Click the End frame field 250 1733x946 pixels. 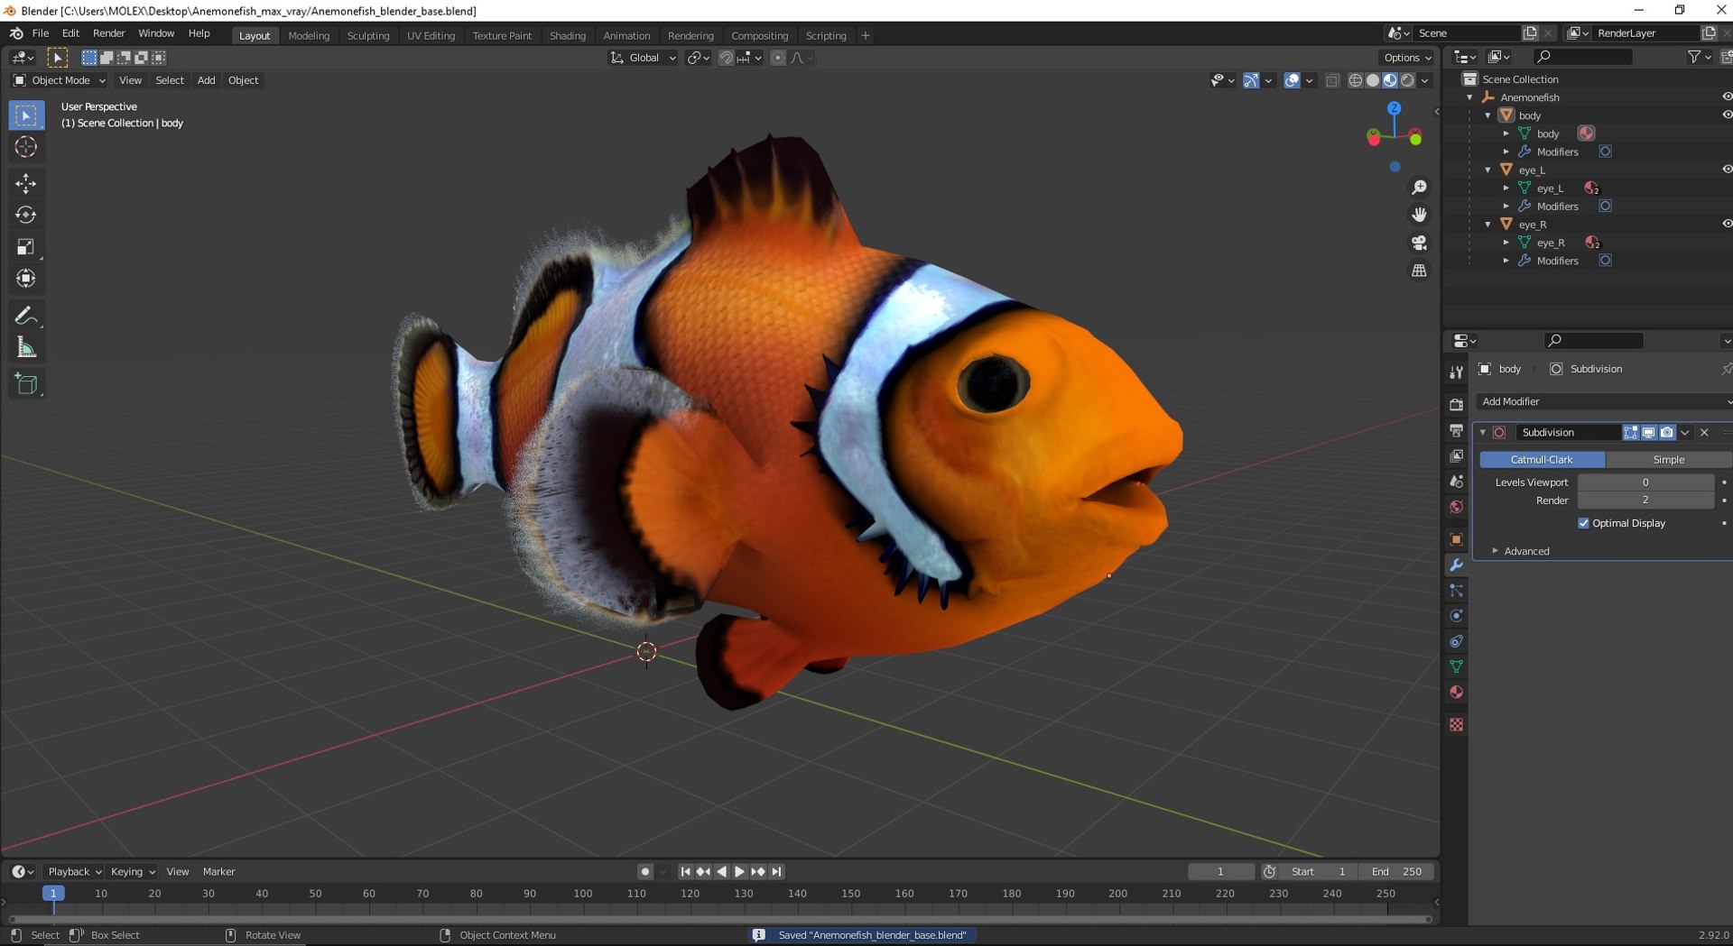coord(1397,872)
